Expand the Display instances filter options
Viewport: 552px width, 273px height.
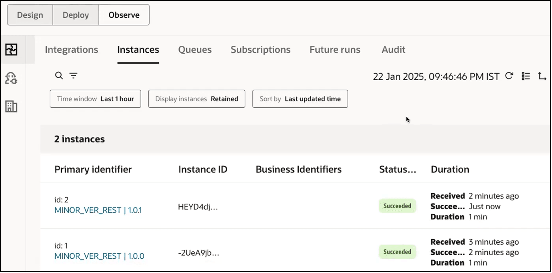point(196,99)
